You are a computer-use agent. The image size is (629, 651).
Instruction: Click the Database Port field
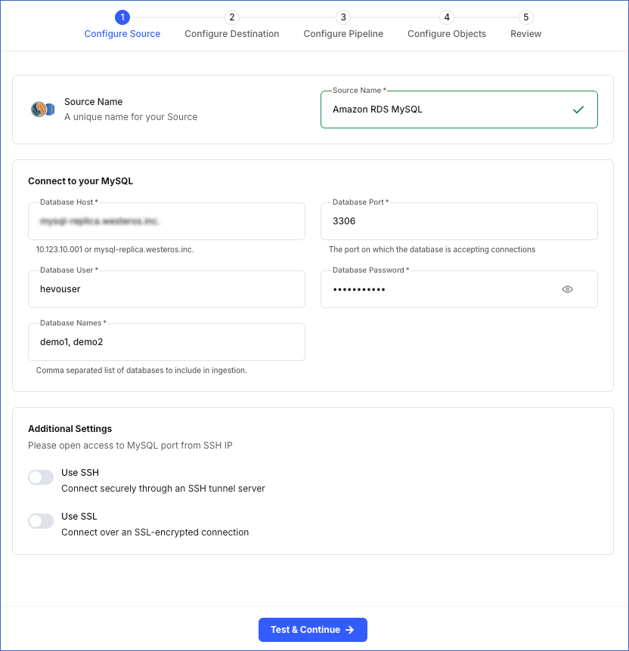pos(459,221)
